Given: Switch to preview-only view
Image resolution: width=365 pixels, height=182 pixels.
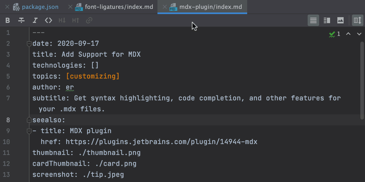Looking at the screenshot, I should pos(340,20).
